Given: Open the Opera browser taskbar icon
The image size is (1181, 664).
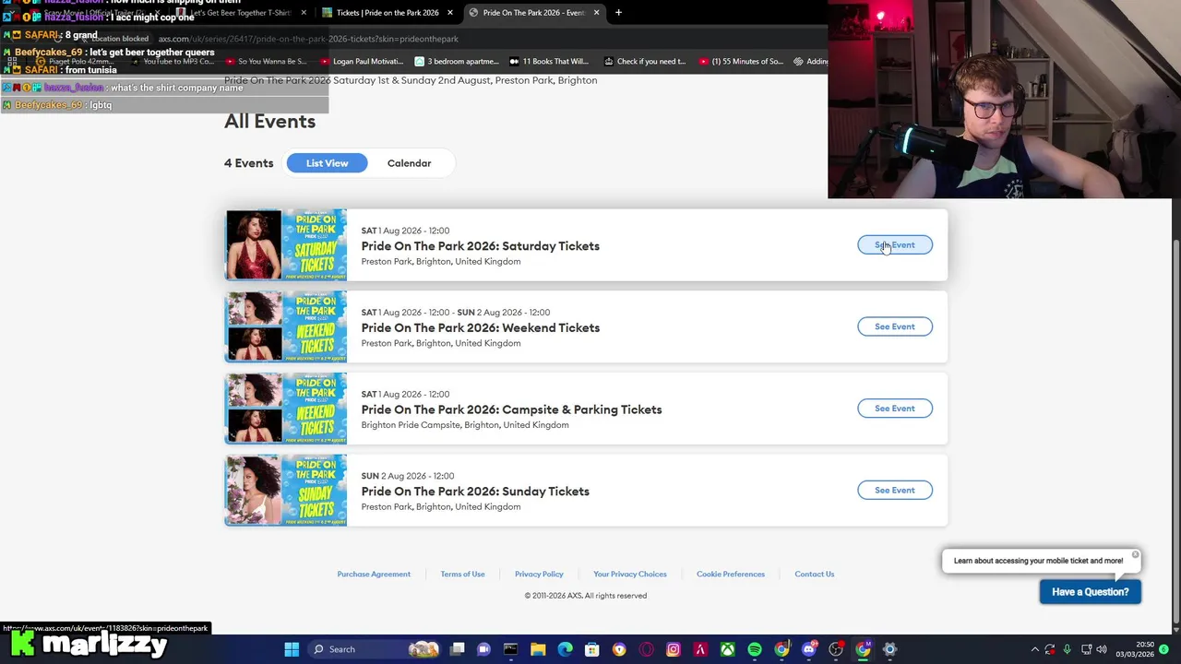Looking at the screenshot, I should point(646,649).
